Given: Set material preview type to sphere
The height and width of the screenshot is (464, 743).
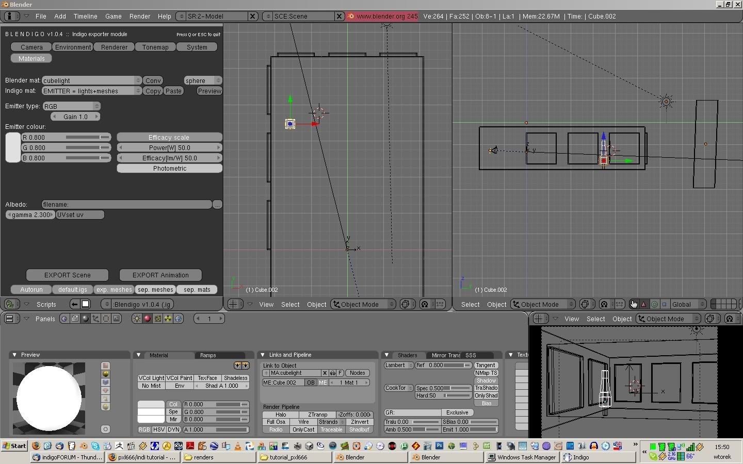Looking at the screenshot, I should [x=106, y=374].
